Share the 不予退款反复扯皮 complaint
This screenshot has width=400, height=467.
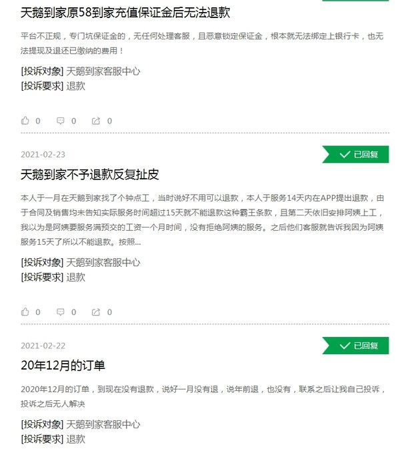coord(96,312)
